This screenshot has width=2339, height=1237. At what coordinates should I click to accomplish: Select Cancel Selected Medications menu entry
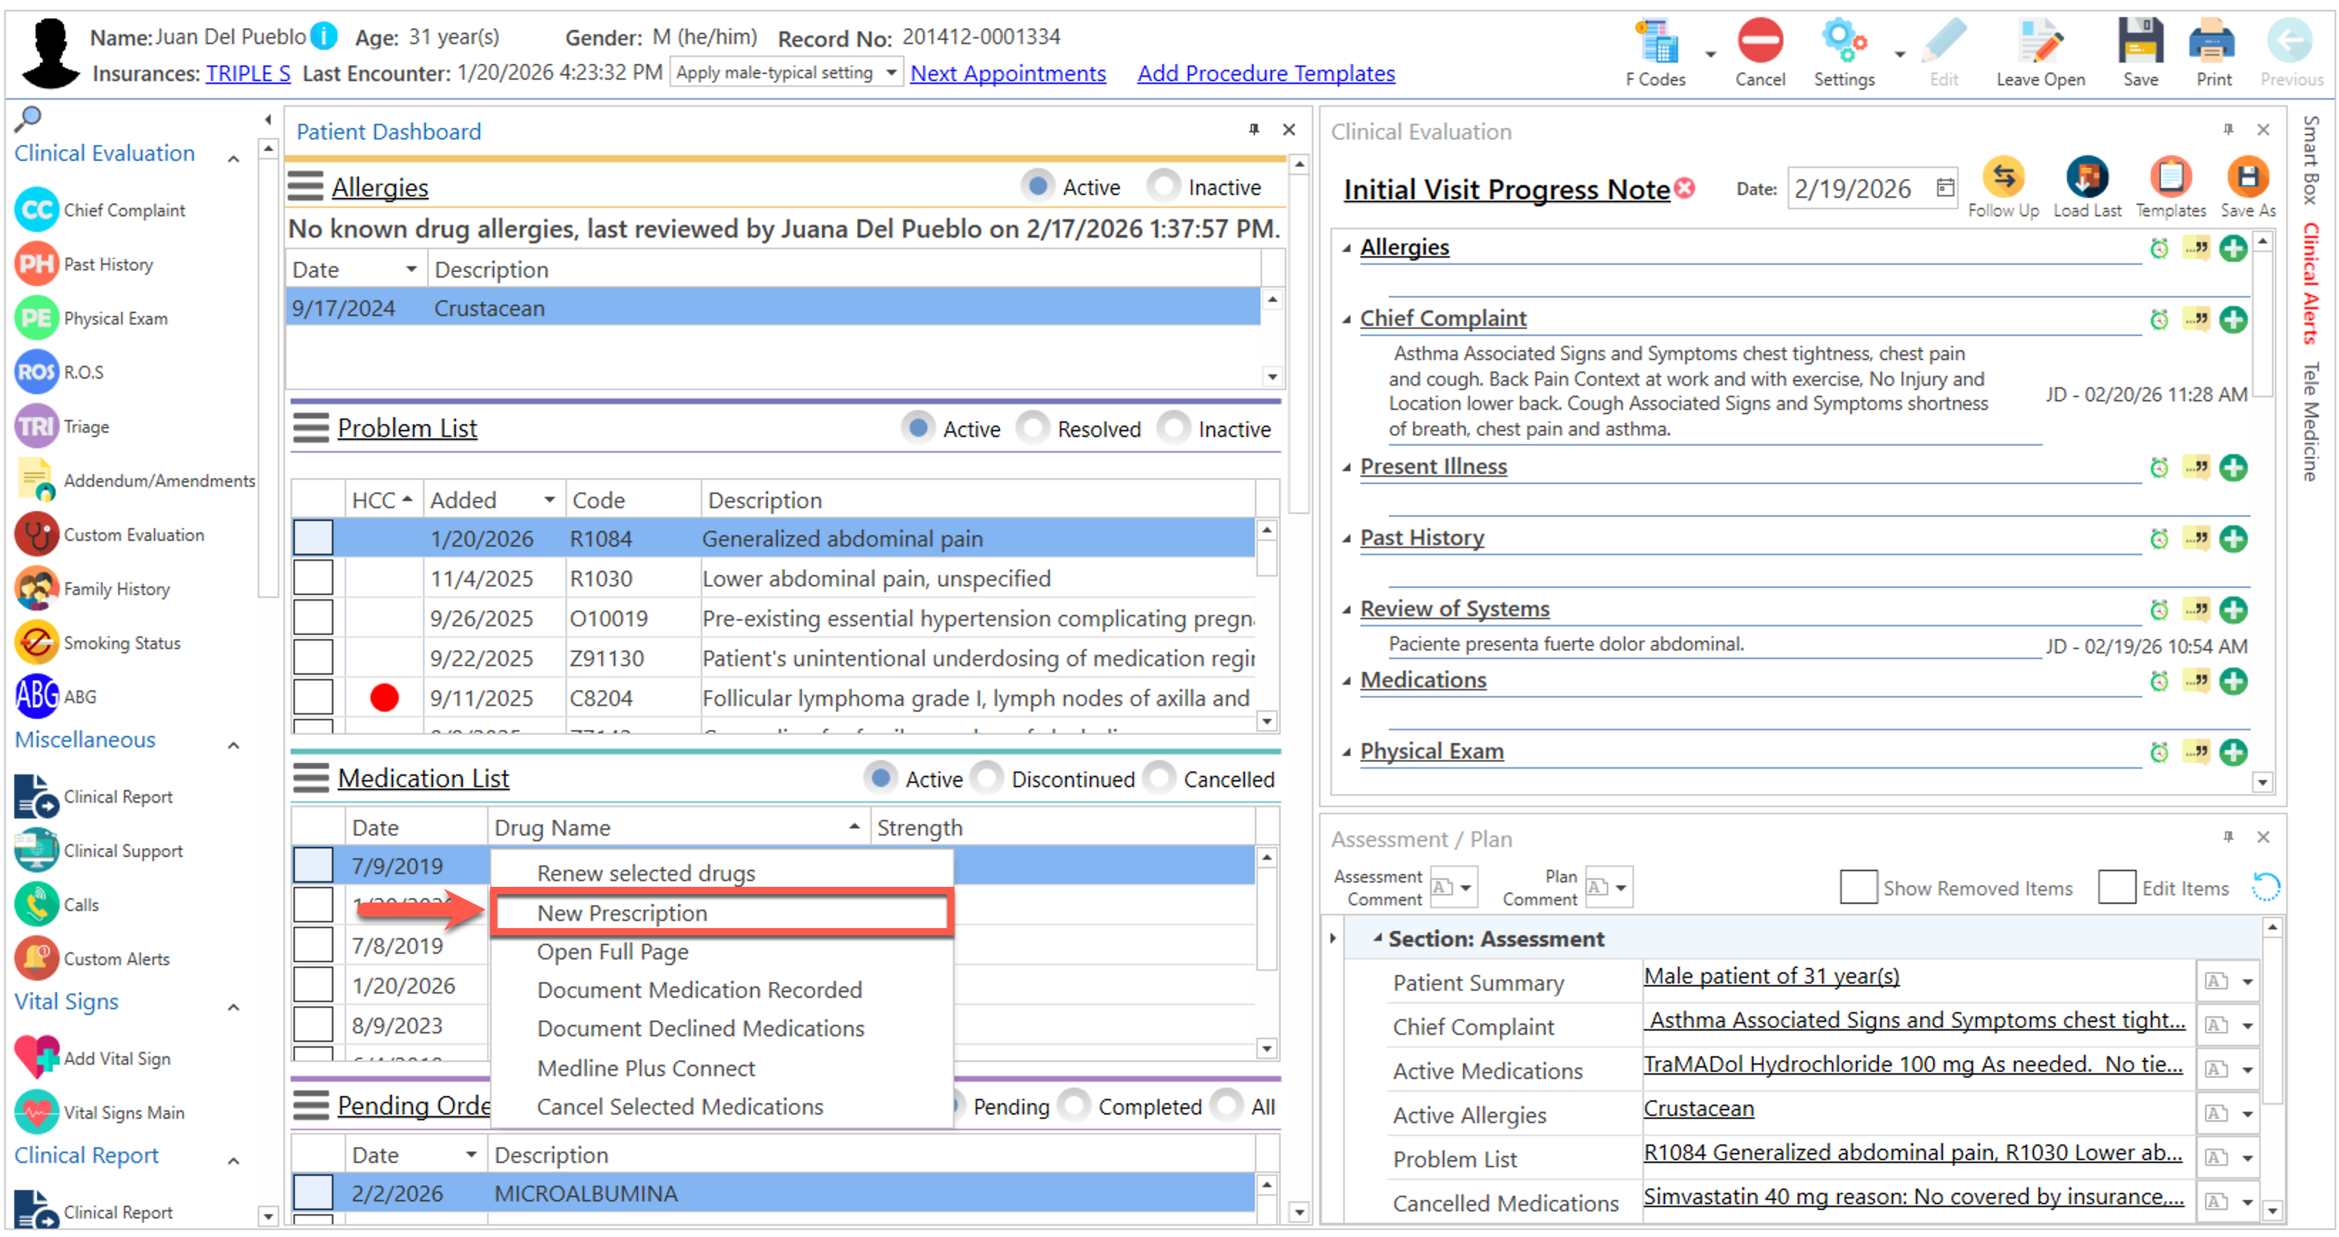coord(680,1107)
